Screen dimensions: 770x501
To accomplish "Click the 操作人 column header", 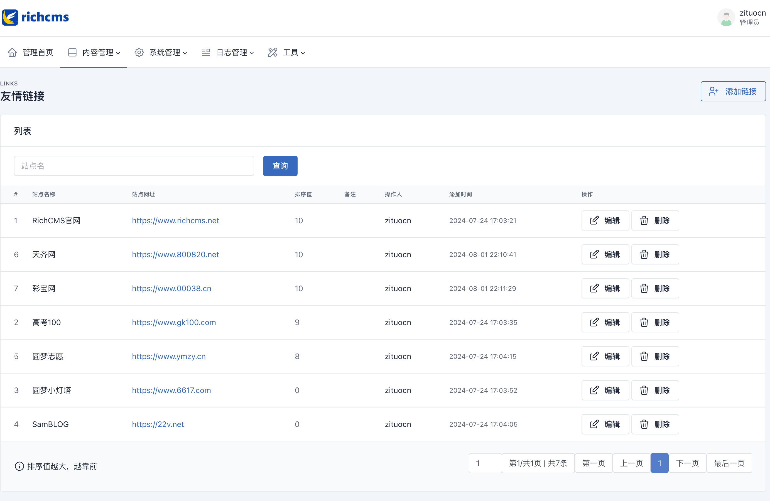I will [x=393, y=194].
